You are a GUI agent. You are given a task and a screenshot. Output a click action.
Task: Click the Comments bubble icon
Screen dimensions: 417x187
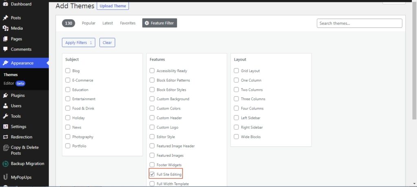pos(5,49)
